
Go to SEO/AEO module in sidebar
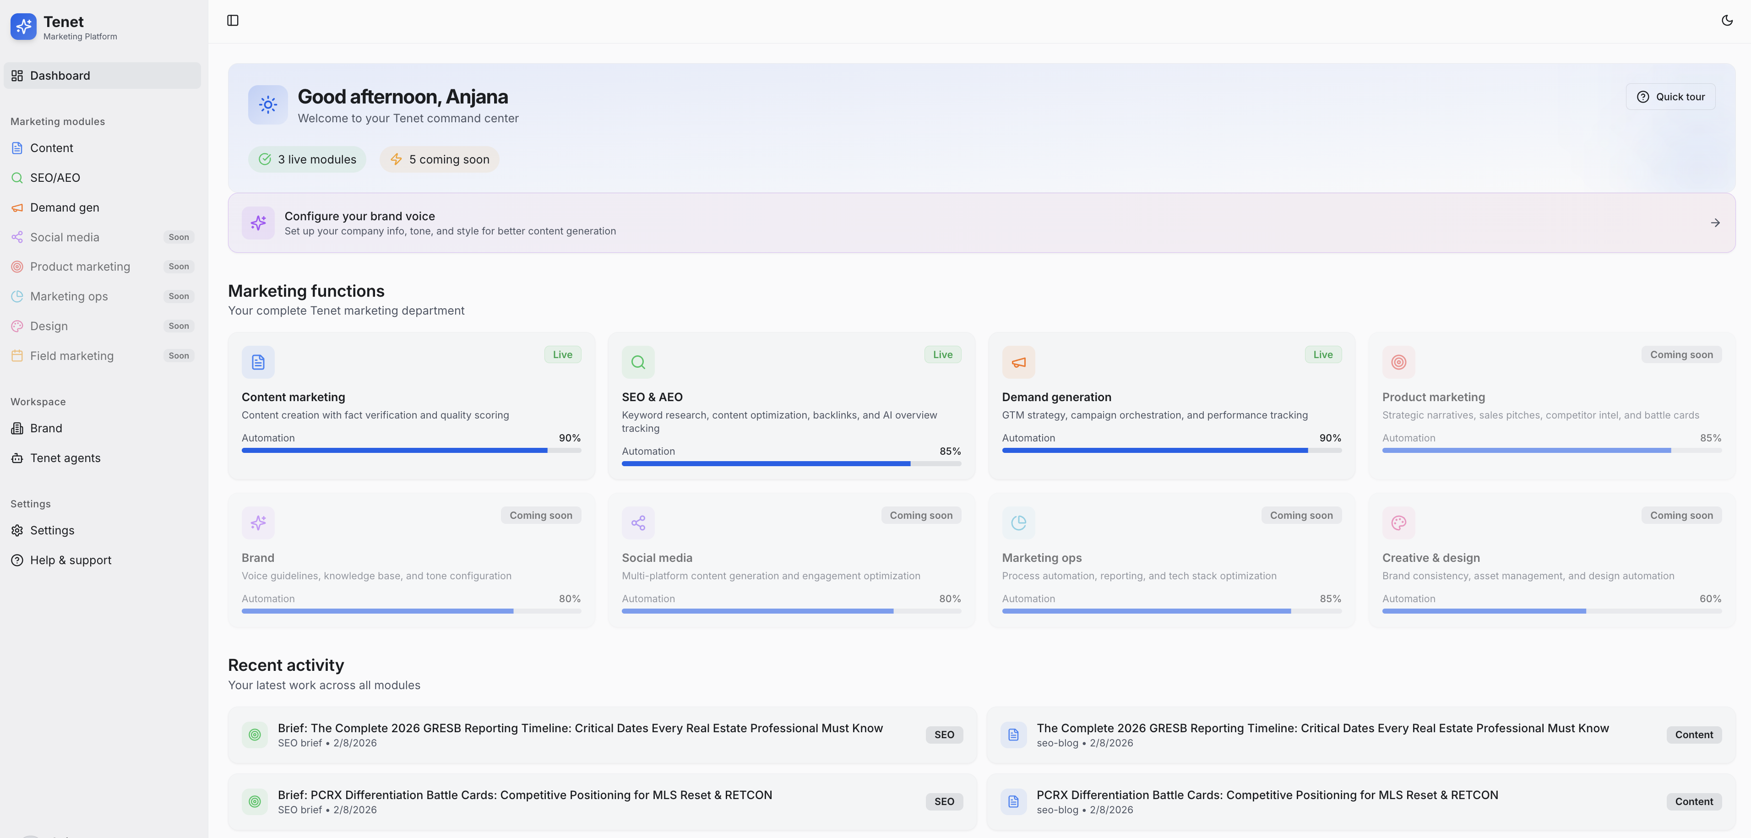click(54, 177)
